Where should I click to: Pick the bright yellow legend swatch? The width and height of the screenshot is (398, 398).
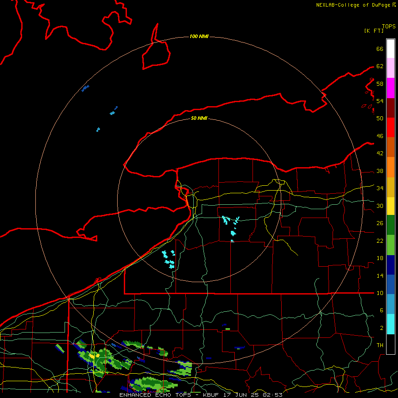click(390, 206)
